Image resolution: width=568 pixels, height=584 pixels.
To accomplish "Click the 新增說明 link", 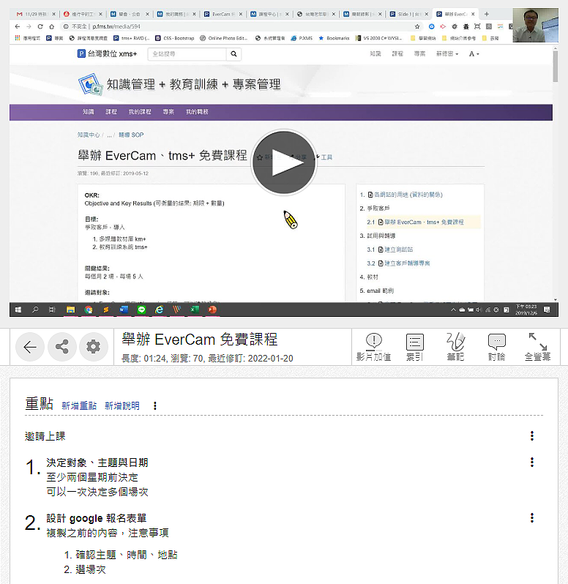I will 122,405.
